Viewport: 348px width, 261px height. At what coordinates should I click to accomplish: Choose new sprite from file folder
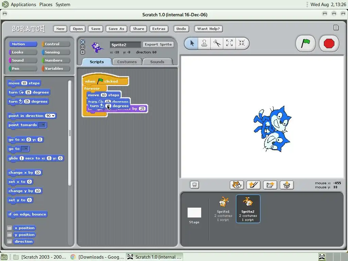coord(270,185)
